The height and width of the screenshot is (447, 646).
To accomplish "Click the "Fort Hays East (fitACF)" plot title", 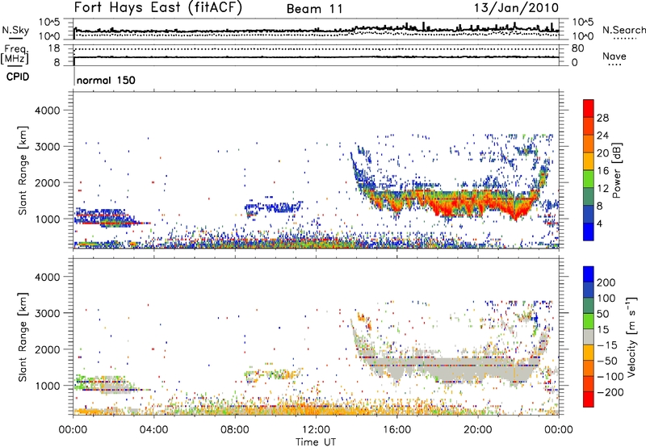I will [x=157, y=7].
